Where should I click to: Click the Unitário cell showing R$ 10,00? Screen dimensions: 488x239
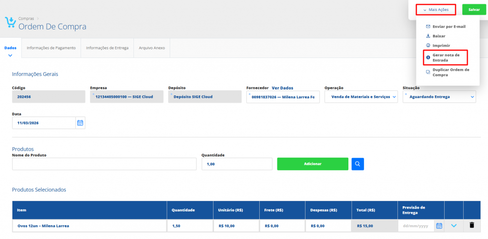(236, 226)
